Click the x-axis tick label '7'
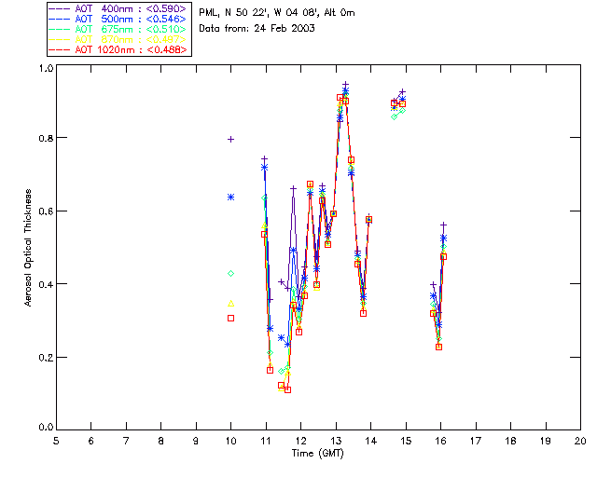This screenshot has height=477, width=597. pyautogui.click(x=126, y=441)
